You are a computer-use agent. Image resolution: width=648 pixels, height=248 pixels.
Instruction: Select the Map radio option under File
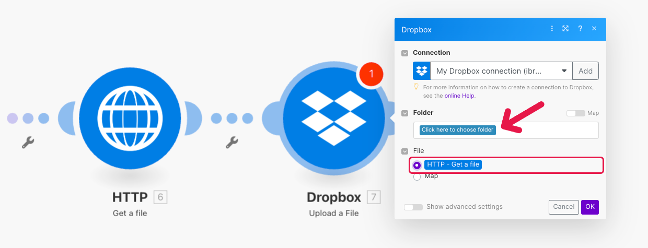(417, 176)
